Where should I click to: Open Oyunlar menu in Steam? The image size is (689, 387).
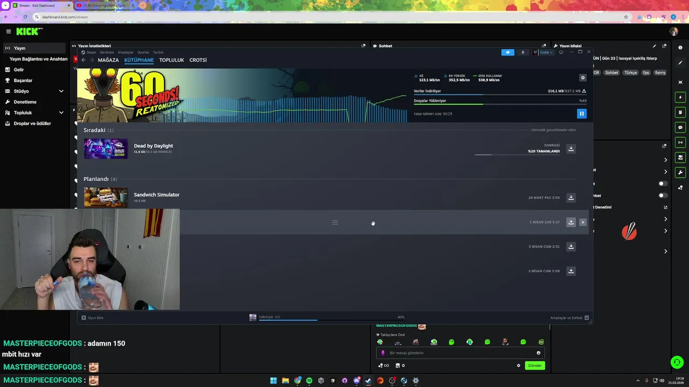143,52
